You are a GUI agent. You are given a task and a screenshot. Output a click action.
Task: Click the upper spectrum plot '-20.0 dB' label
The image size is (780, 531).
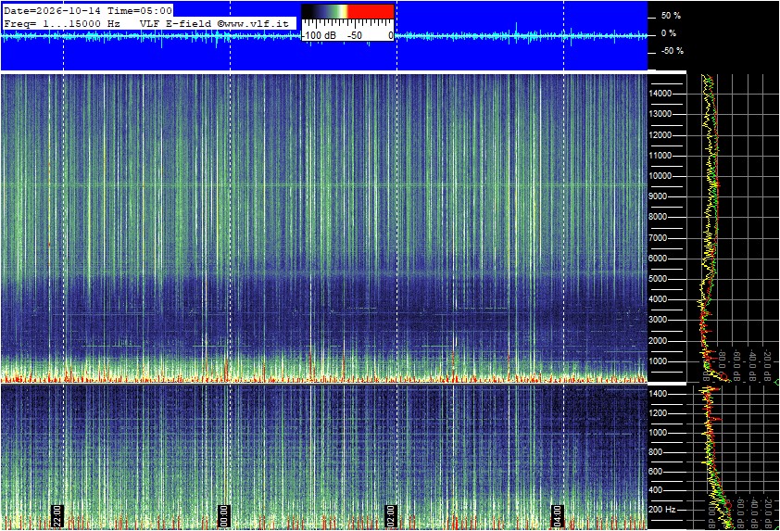point(768,366)
